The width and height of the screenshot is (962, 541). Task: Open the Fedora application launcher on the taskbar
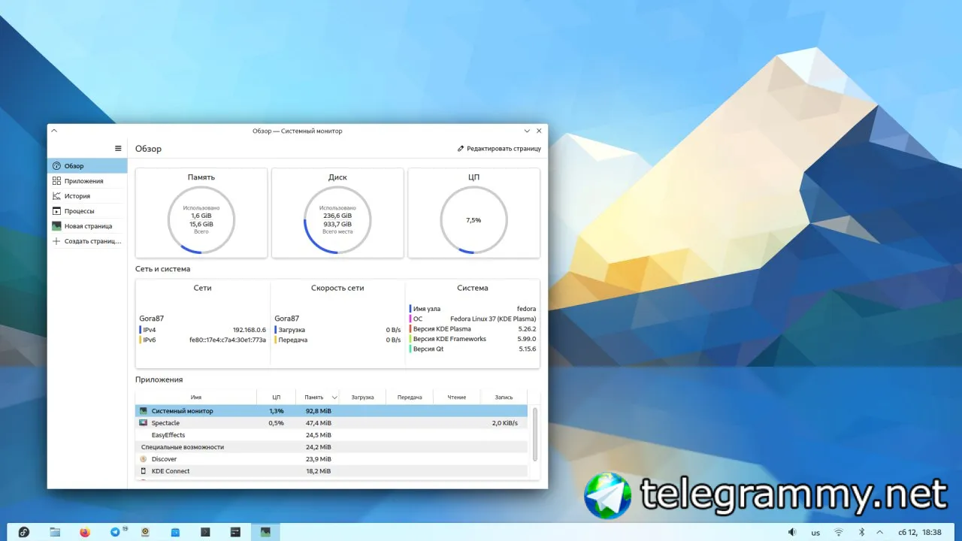click(24, 532)
